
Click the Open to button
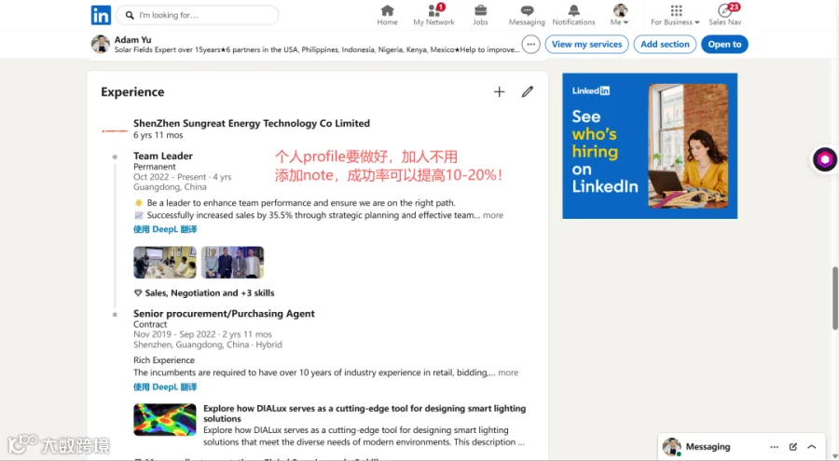724,45
